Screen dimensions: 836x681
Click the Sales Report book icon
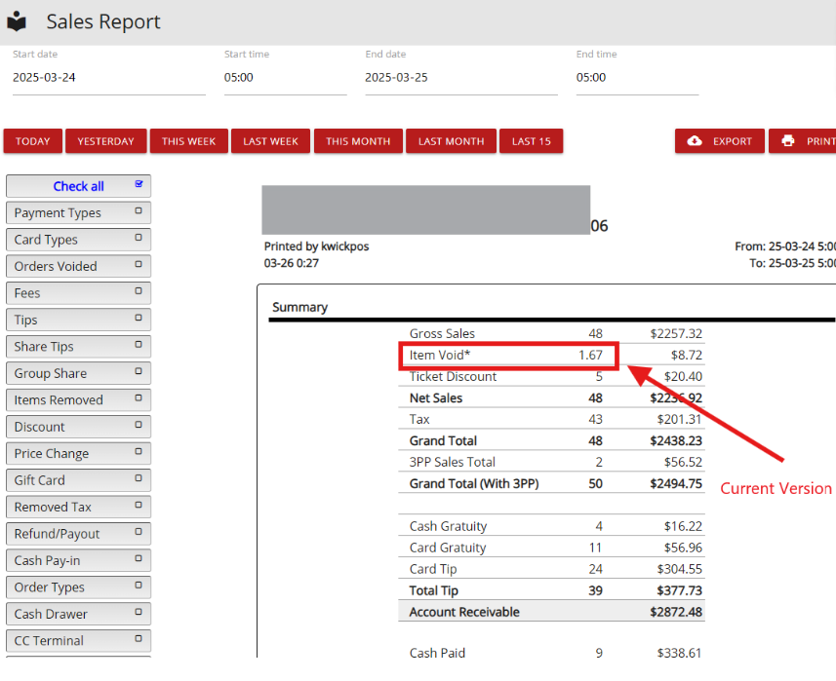[17, 21]
